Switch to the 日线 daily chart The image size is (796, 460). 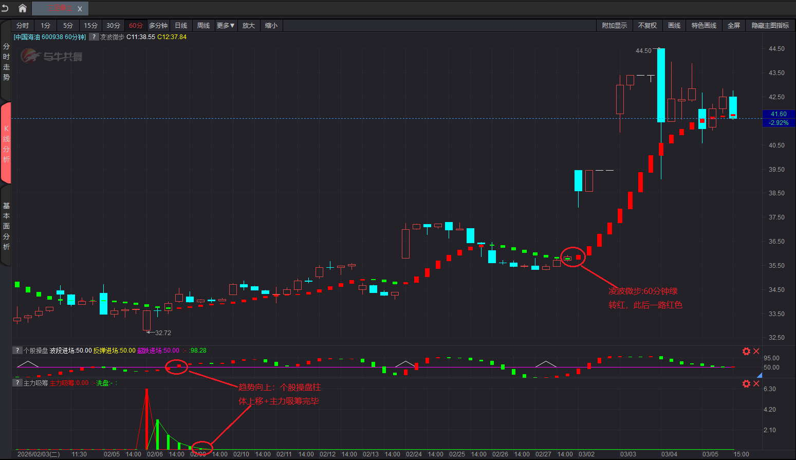point(181,26)
